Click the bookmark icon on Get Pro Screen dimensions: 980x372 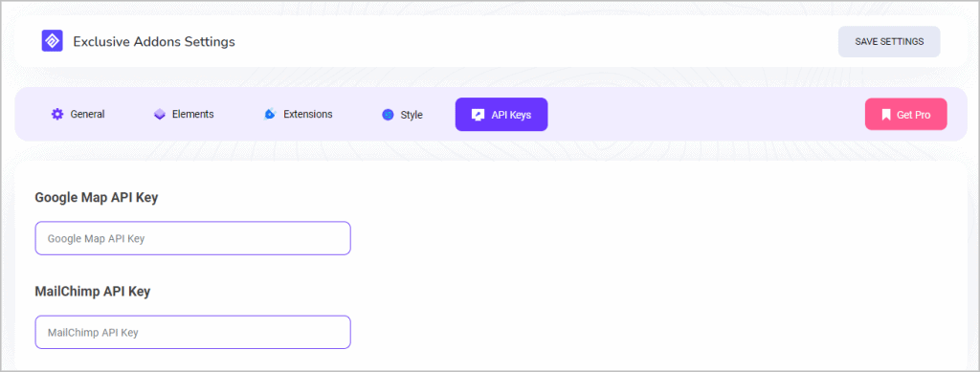click(885, 115)
